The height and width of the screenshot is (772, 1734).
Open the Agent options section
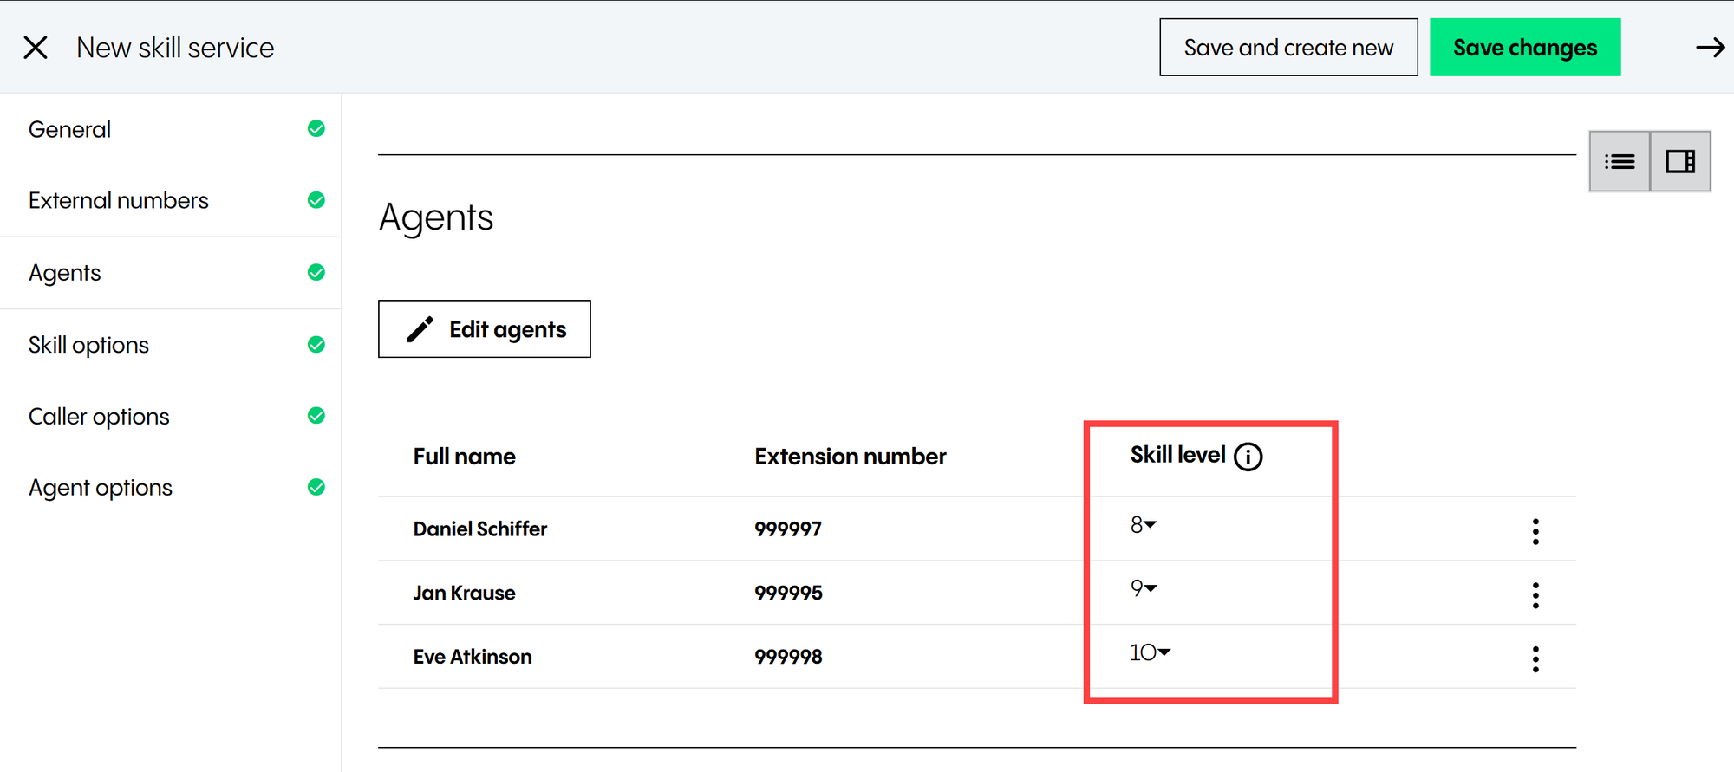point(101,488)
